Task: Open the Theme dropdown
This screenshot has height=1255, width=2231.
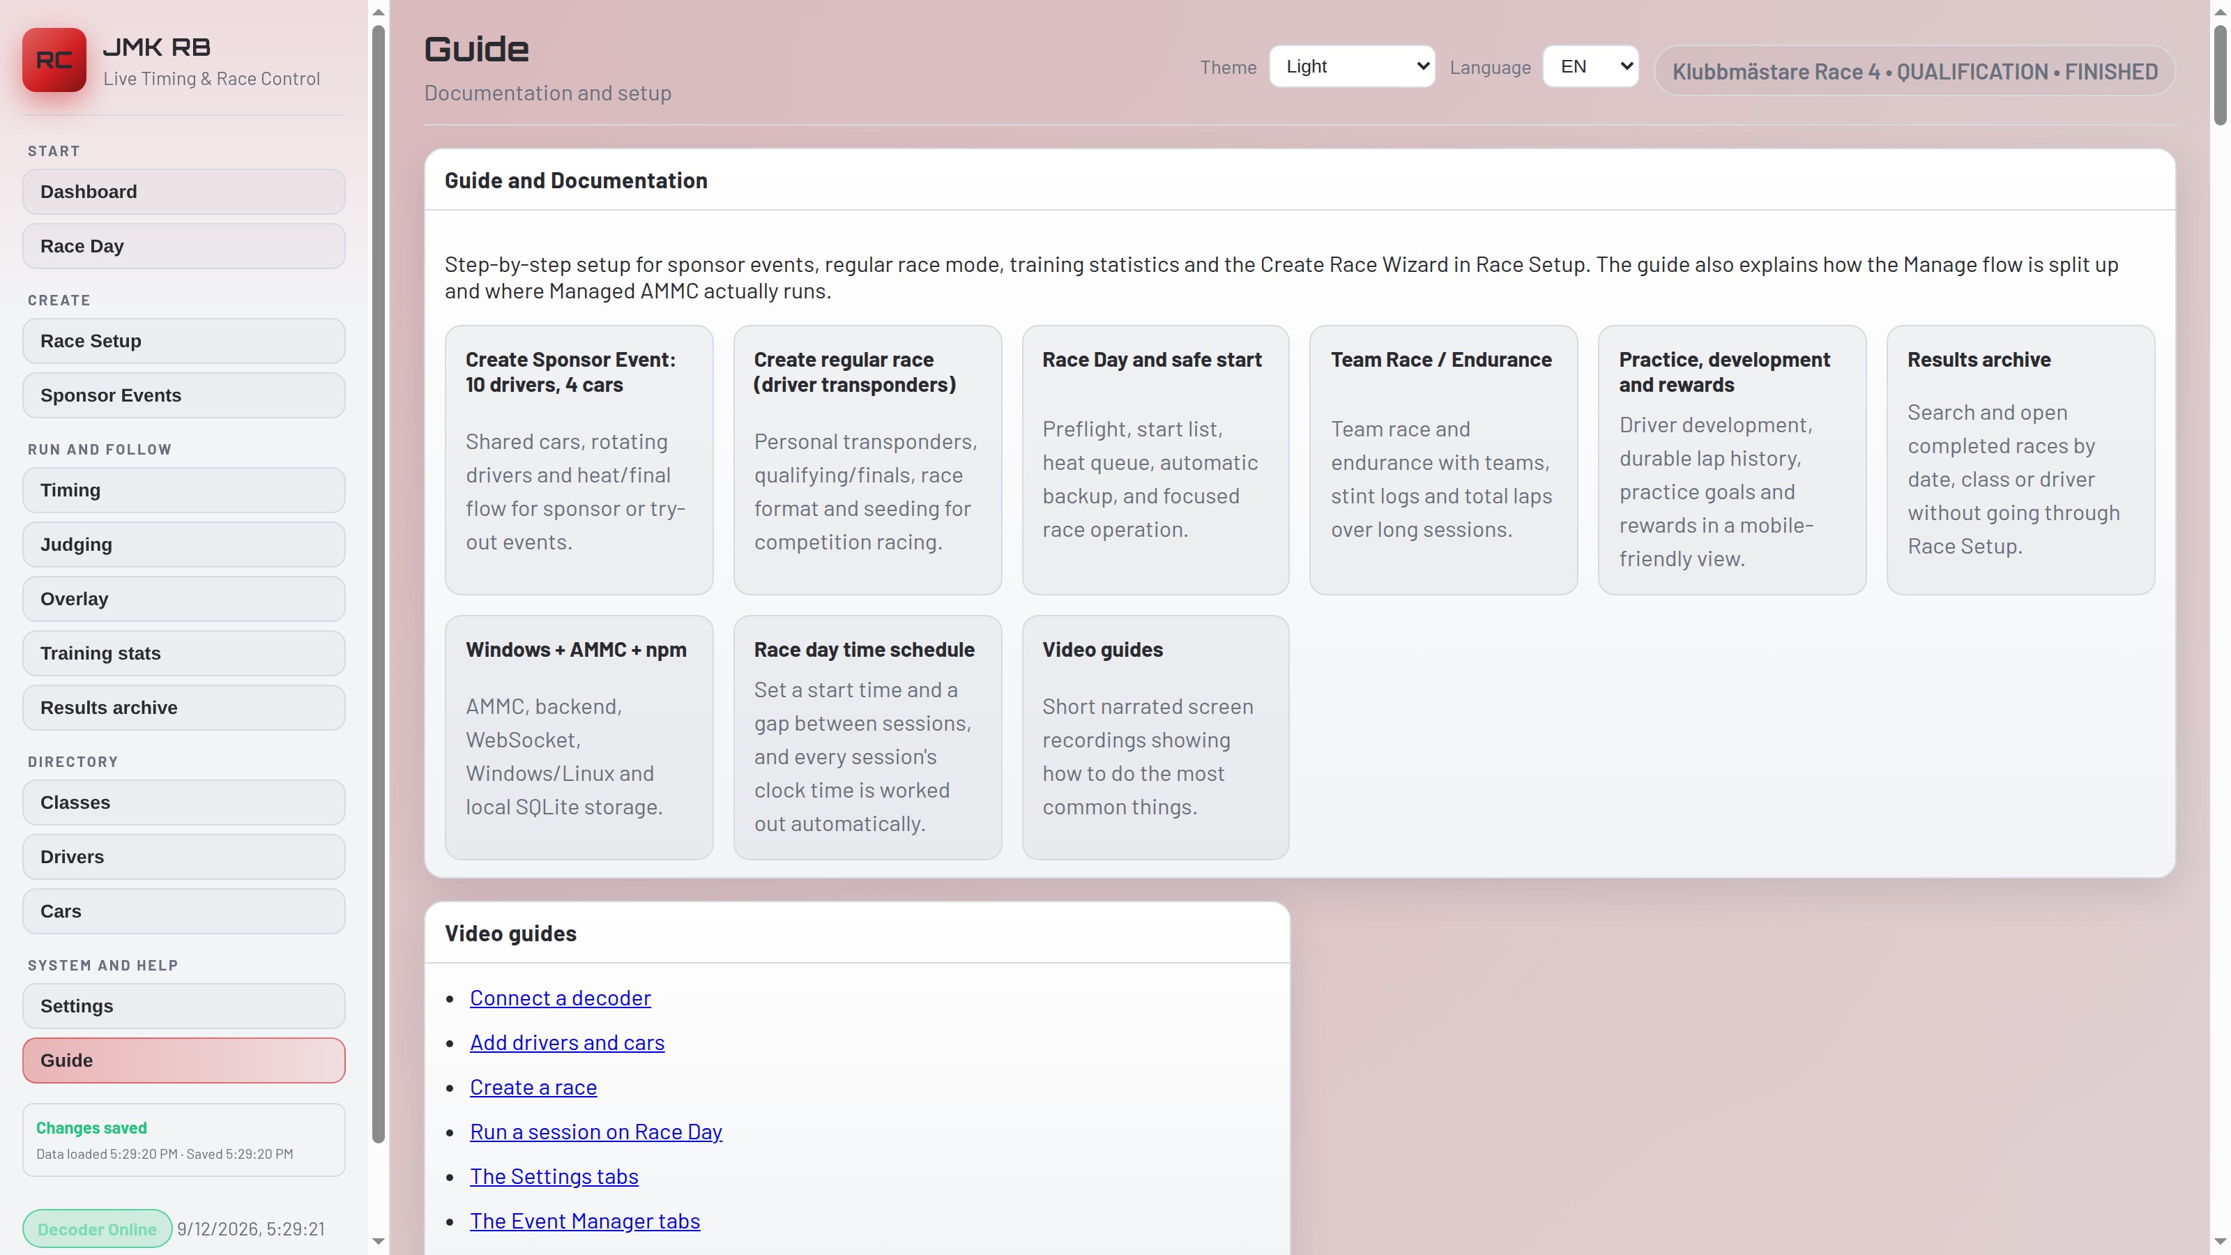Action: click(1352, 67)
